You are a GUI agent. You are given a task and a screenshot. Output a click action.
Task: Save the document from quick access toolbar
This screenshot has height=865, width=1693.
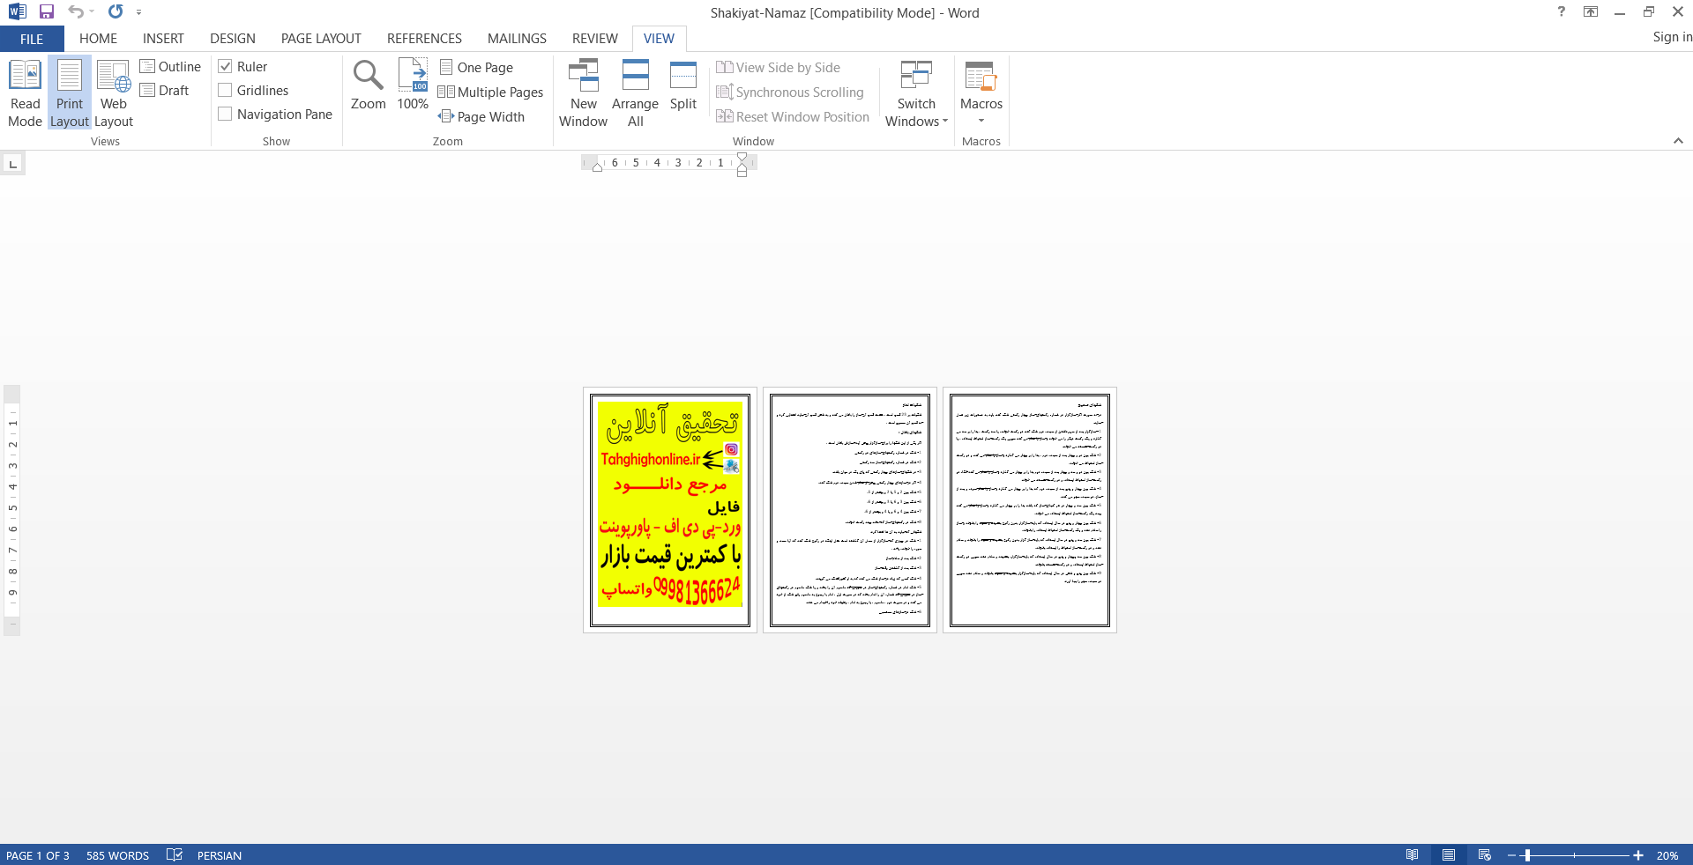pyautogui.click(x=47, y=12)
